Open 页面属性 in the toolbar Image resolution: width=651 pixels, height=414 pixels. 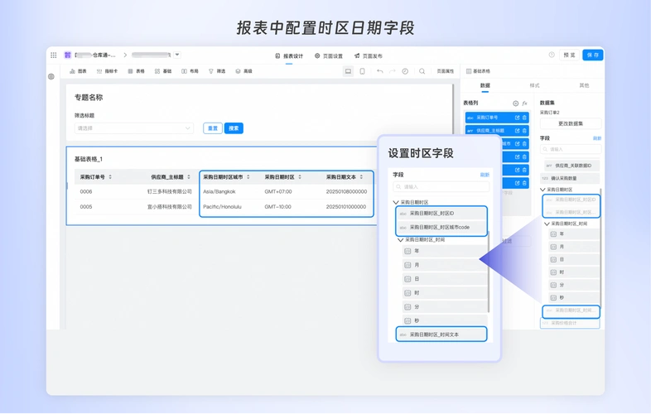(x=445, y=71)
